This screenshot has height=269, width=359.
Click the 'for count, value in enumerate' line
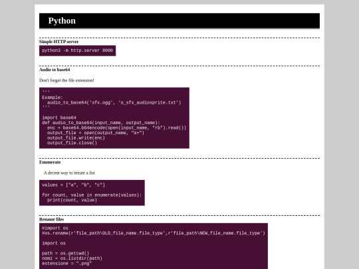click(x=92, y=195)
